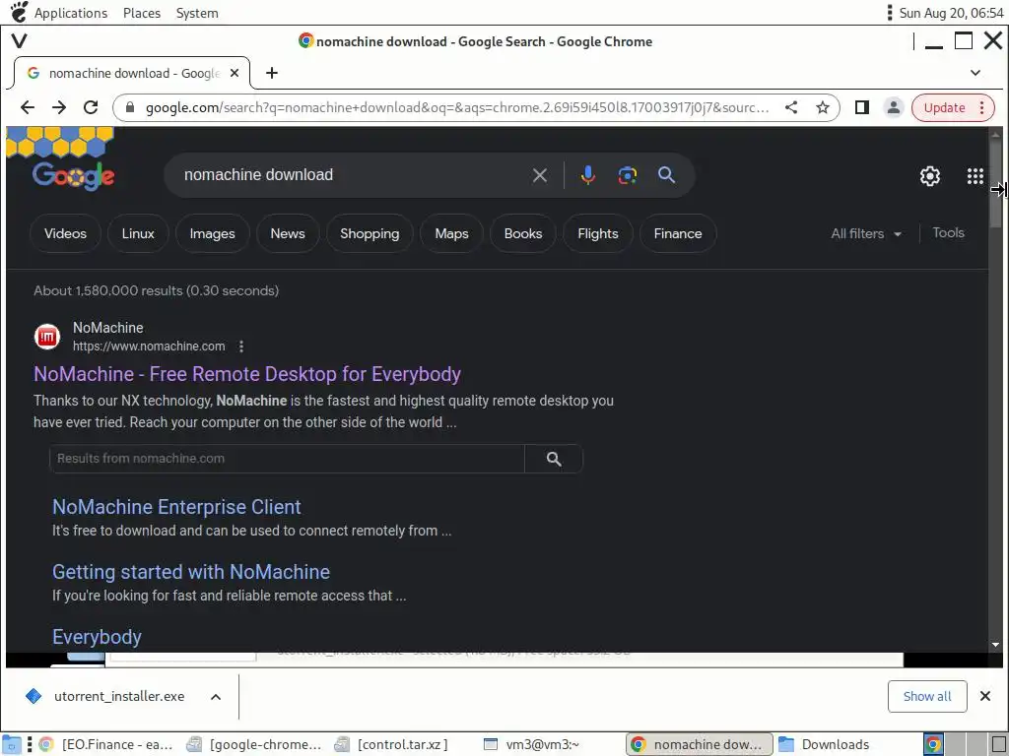Expand utorrent_installer.exe download options chevron
Screen dimensions: 1009x756
[x=216, y=697]
